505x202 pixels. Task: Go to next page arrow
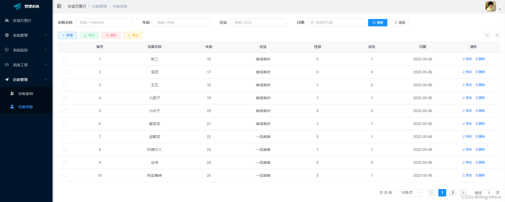pos(463,193)
